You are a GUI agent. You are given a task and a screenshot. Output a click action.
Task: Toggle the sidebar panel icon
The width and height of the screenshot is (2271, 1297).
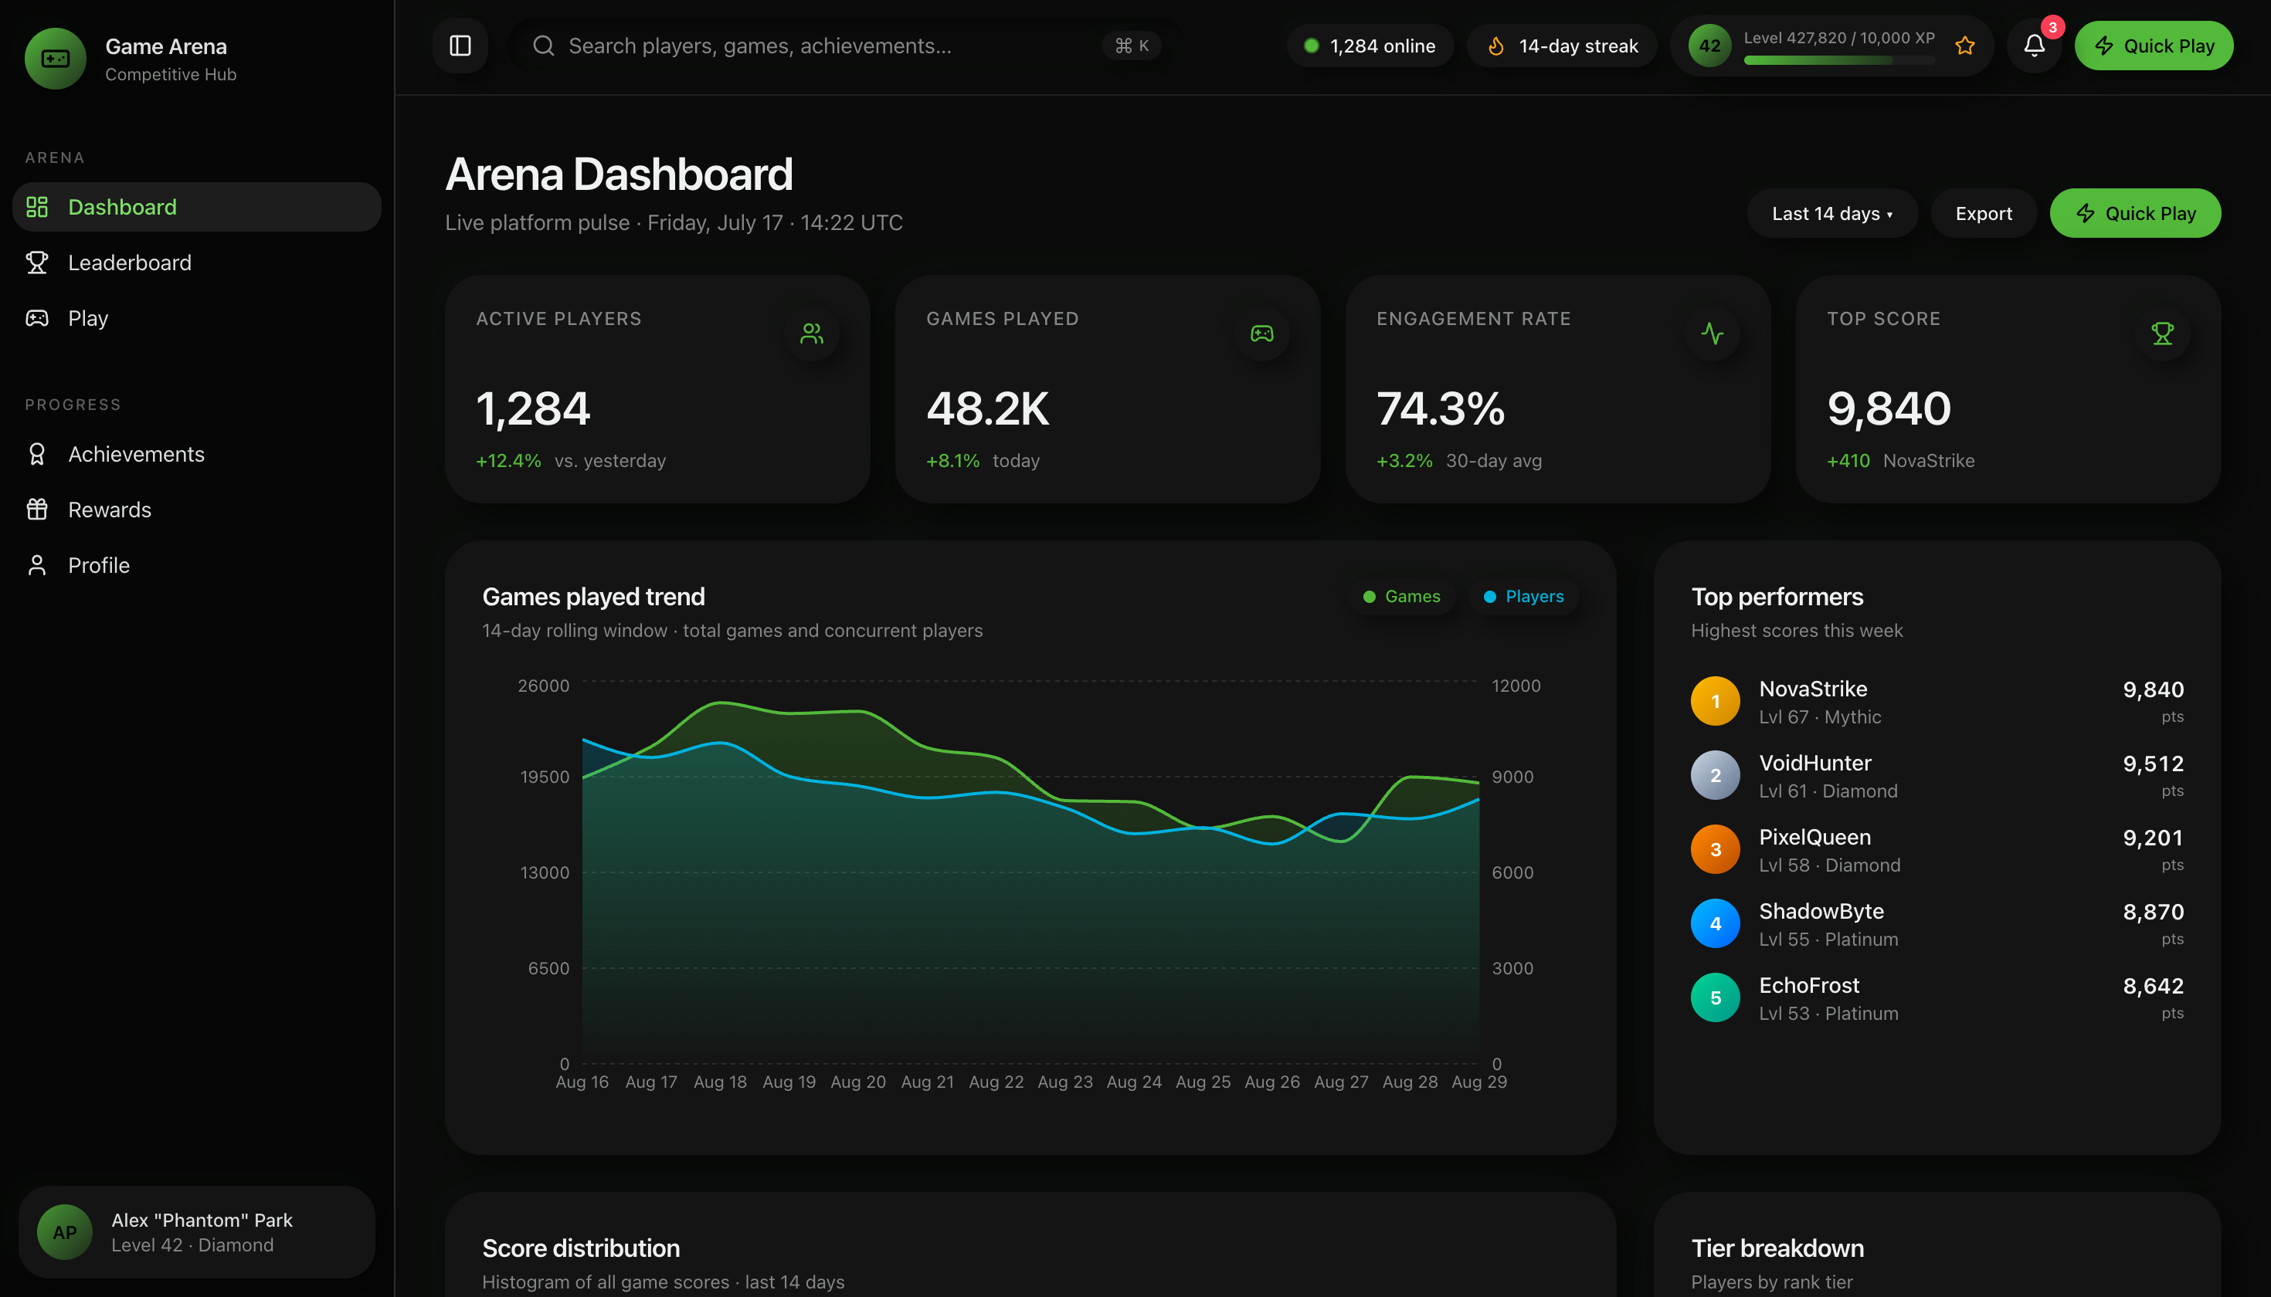(x=460, y=46)
